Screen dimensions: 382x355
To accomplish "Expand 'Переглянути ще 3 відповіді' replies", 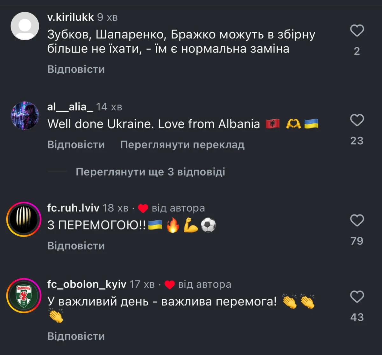I will (x=150, y=172).
